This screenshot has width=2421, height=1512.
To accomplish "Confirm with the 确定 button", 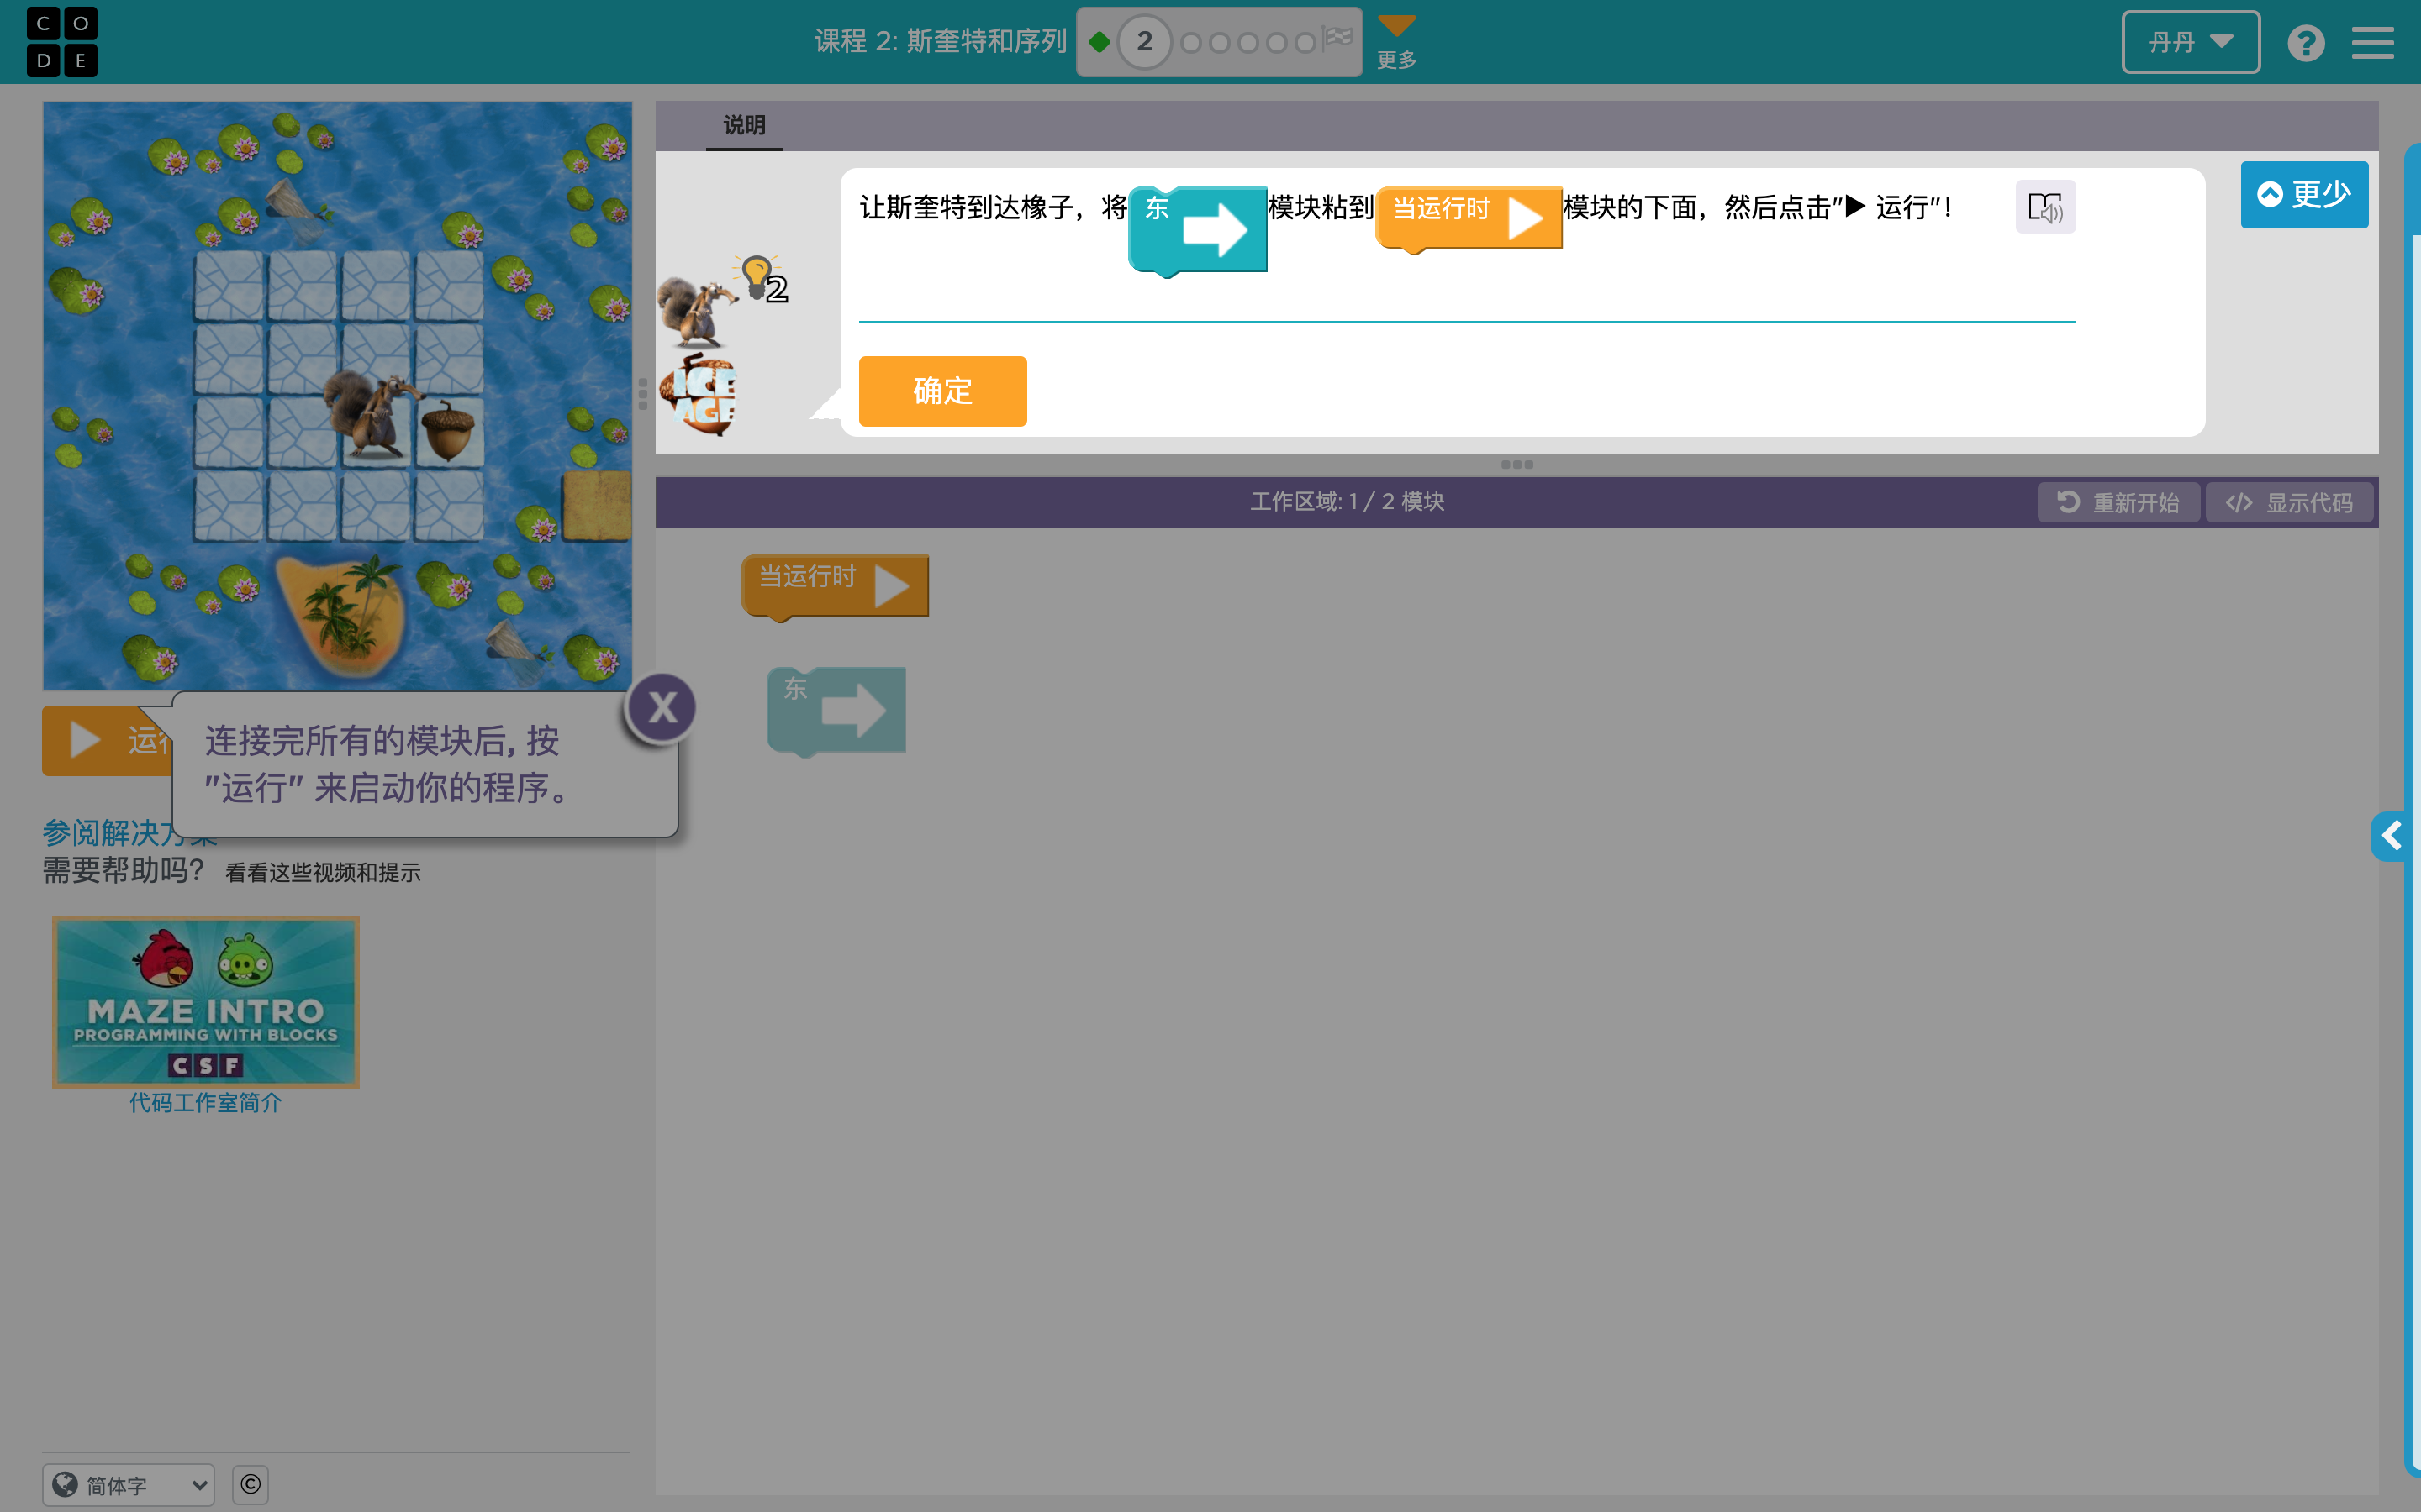I will coord(942,391).
